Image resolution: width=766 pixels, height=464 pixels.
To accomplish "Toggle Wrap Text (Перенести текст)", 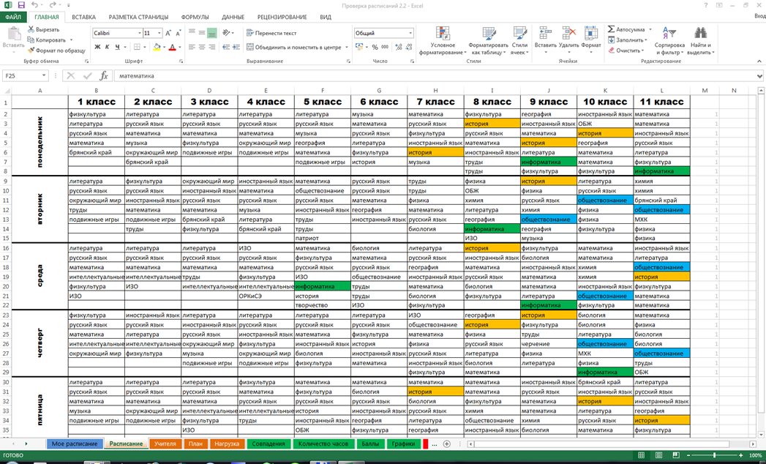I will (x=271, y=33).
